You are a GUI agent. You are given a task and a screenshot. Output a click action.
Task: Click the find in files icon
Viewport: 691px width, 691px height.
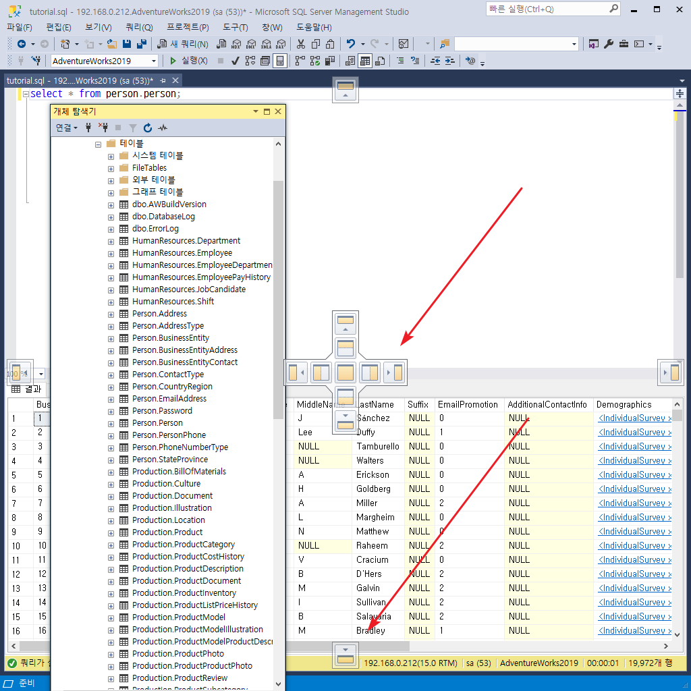click(445, 44)
